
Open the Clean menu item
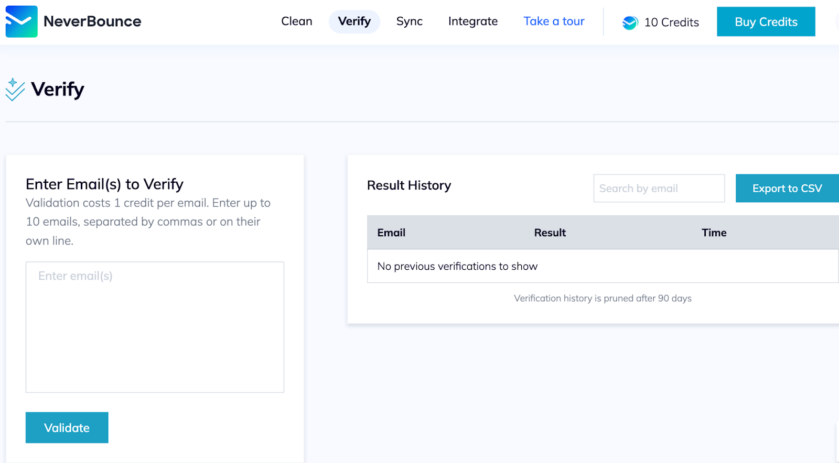coord(296,21)
